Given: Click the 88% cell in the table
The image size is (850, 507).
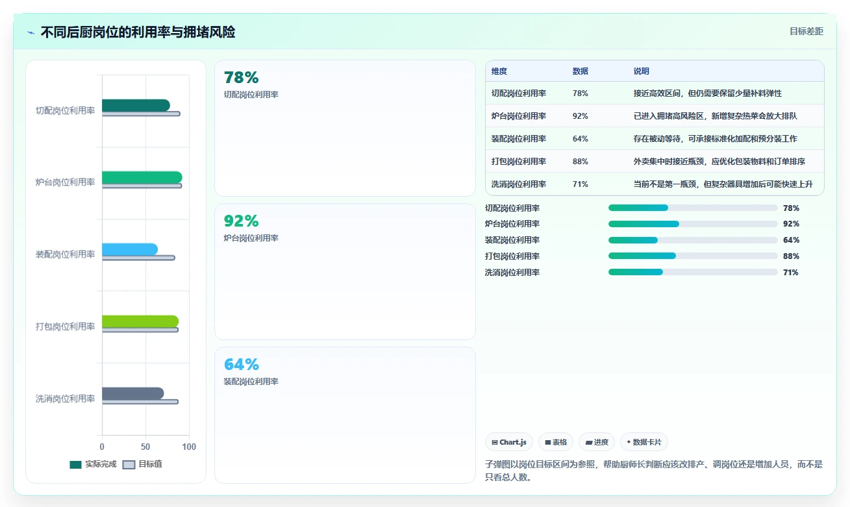Looking at the screenshot, I should (581, 162).
